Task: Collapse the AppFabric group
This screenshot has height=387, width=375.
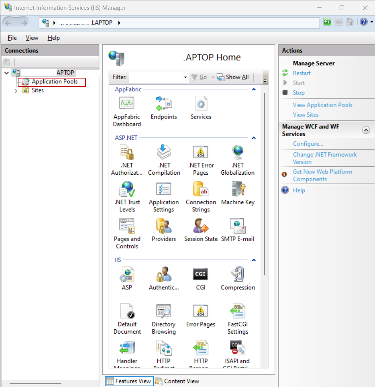Action: (254, 89)
